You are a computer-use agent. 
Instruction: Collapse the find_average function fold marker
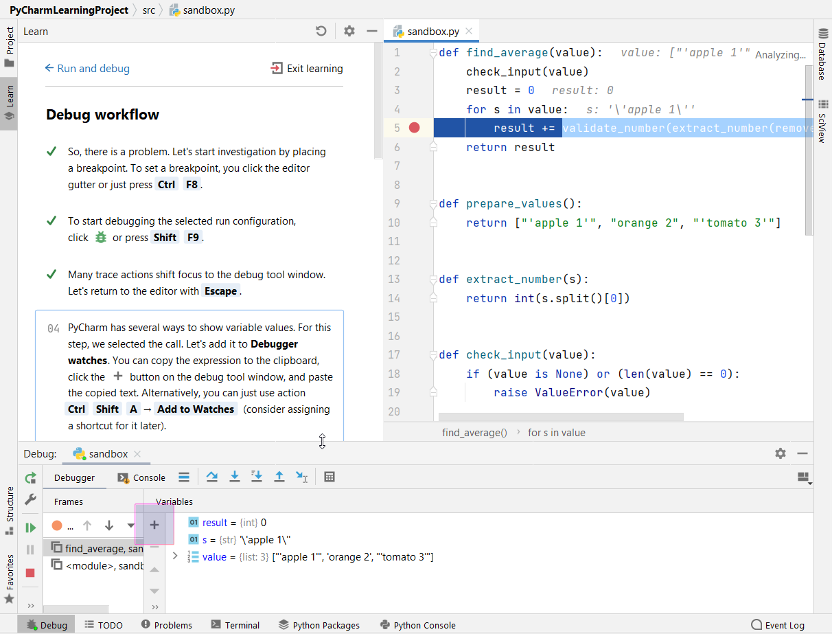point(433,53)
